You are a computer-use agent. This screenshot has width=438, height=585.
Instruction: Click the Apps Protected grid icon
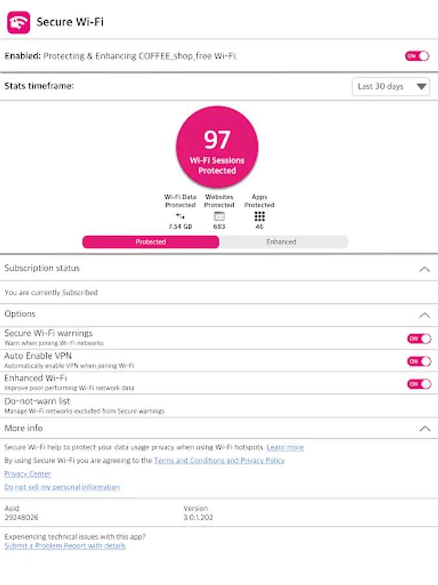pos(260,216)
